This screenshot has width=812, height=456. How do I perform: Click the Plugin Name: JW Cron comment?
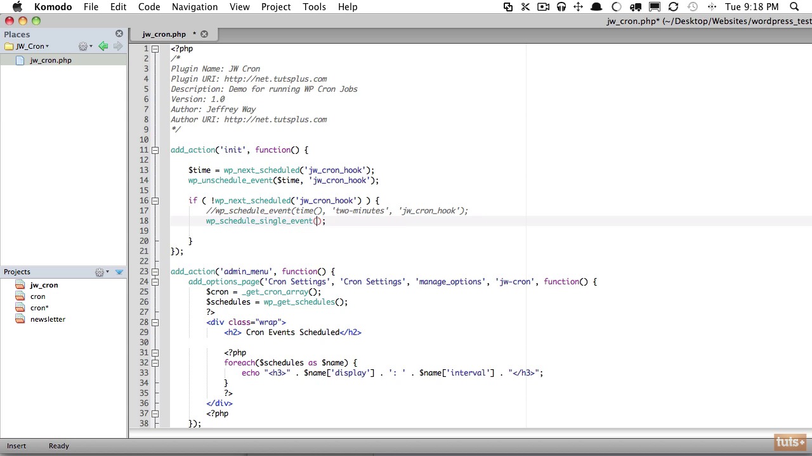pyautogui.click(x=215, y=69)
